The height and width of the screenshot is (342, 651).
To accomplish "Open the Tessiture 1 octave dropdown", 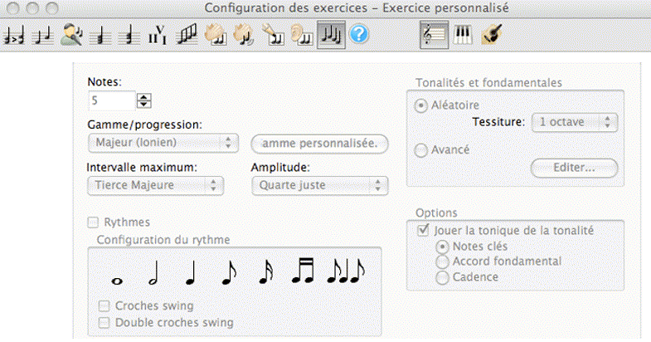I will click(x=575, y=122).
